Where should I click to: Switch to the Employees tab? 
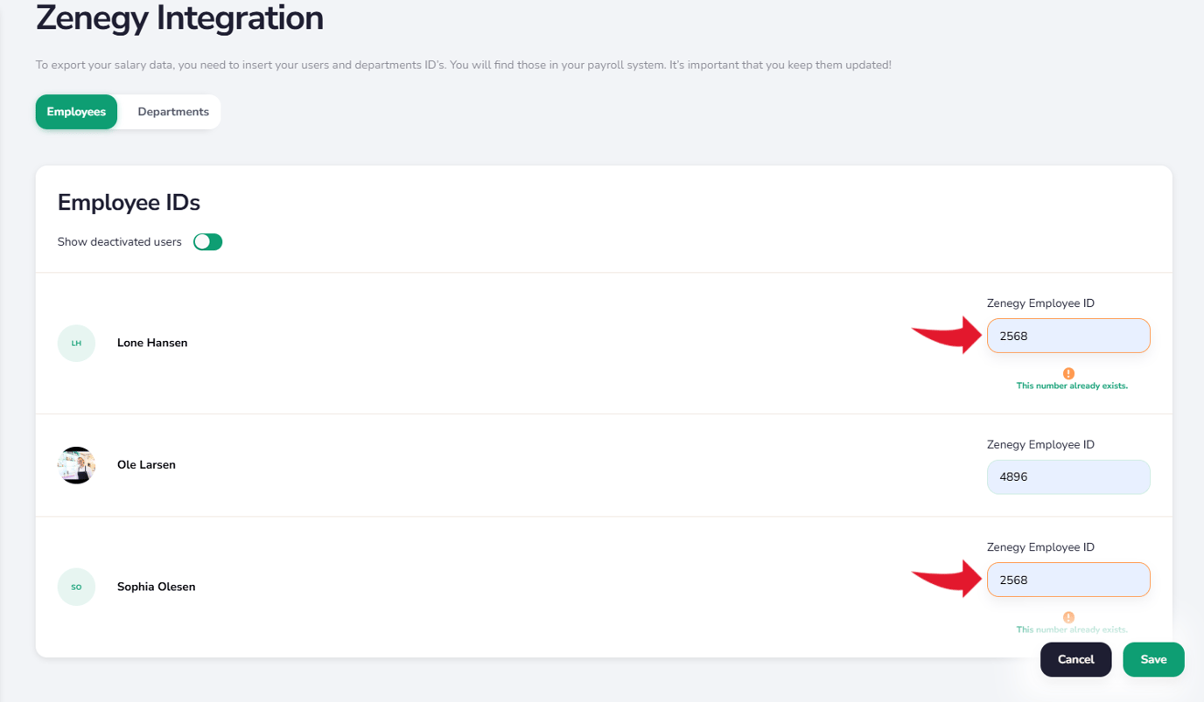click(x=76, y=112)
